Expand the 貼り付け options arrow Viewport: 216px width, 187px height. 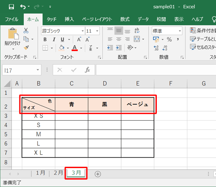click(13, 49)
